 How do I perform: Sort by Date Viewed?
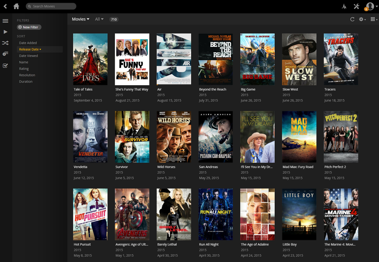[28, 56]
